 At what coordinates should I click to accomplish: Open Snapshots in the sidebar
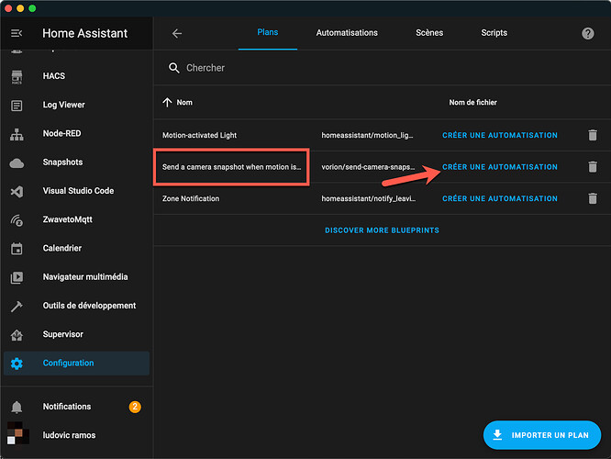[62, 162]
